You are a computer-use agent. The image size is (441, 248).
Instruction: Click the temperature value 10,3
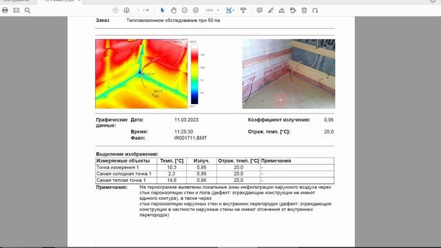[172, 167]
